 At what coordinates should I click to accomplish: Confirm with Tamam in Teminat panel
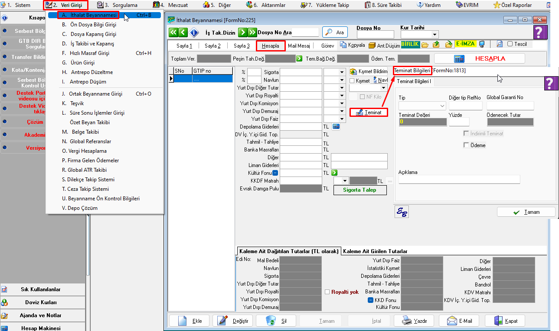click(526, 212)
